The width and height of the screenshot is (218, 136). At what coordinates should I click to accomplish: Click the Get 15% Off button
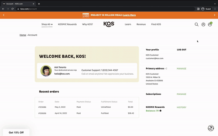coord(16,132)
